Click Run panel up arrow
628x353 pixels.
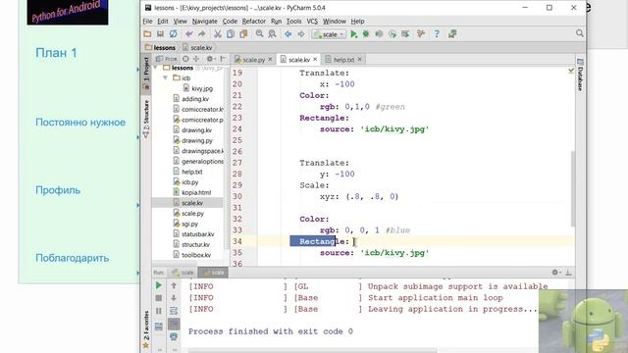coord(174,285)
